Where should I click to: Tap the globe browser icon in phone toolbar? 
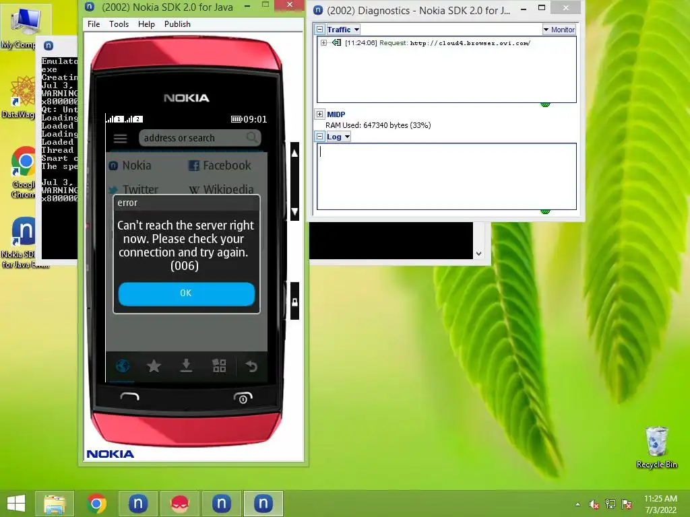[123, 366]
